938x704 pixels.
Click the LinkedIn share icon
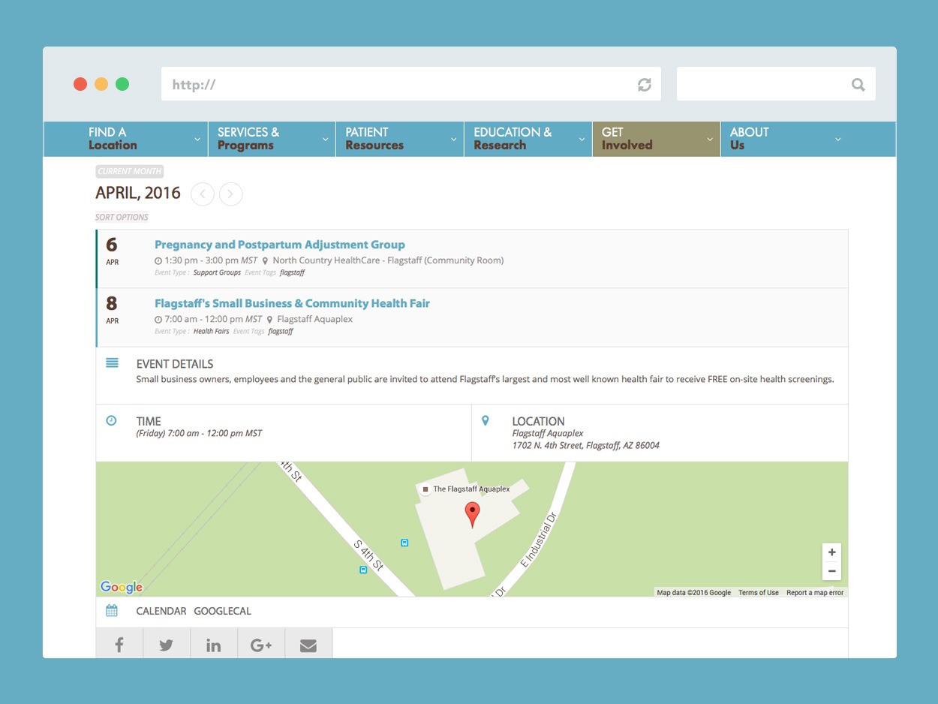coord(214,645)
